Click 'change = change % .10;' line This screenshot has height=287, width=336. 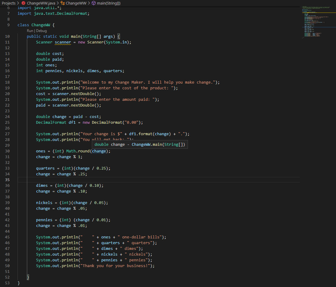[x=62, y=191]
